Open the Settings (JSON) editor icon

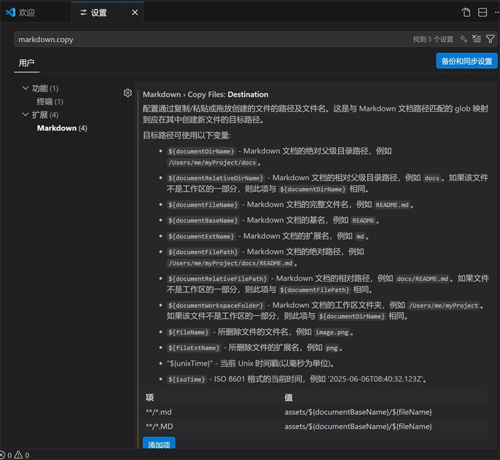pos(466,12)
